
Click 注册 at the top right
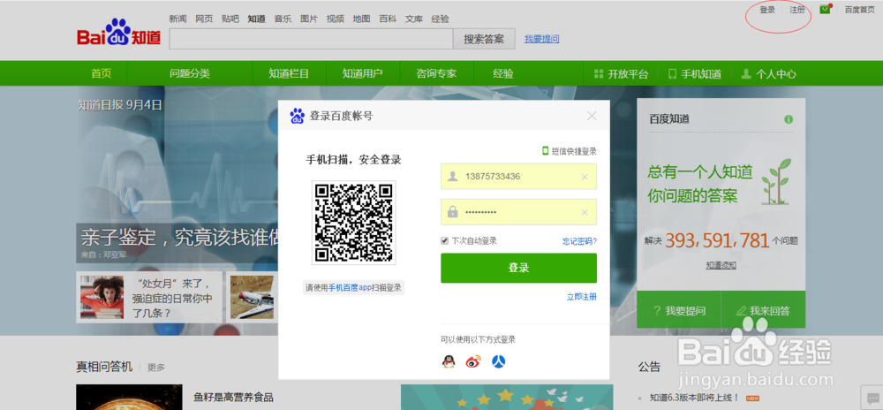pyautogui.click(x=797, y=10)
